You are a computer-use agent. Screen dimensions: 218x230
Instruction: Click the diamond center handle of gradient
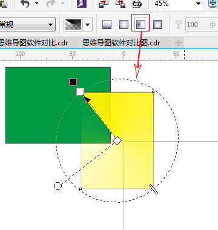click(117, 140)
